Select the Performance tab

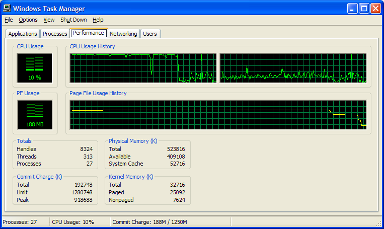(89, 33)
